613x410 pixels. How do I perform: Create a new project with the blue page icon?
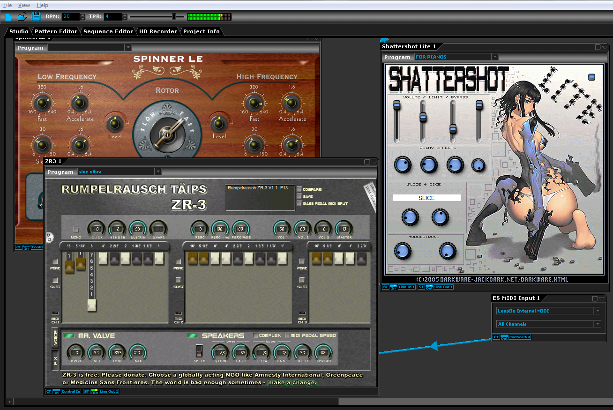(x=8, y=17)
